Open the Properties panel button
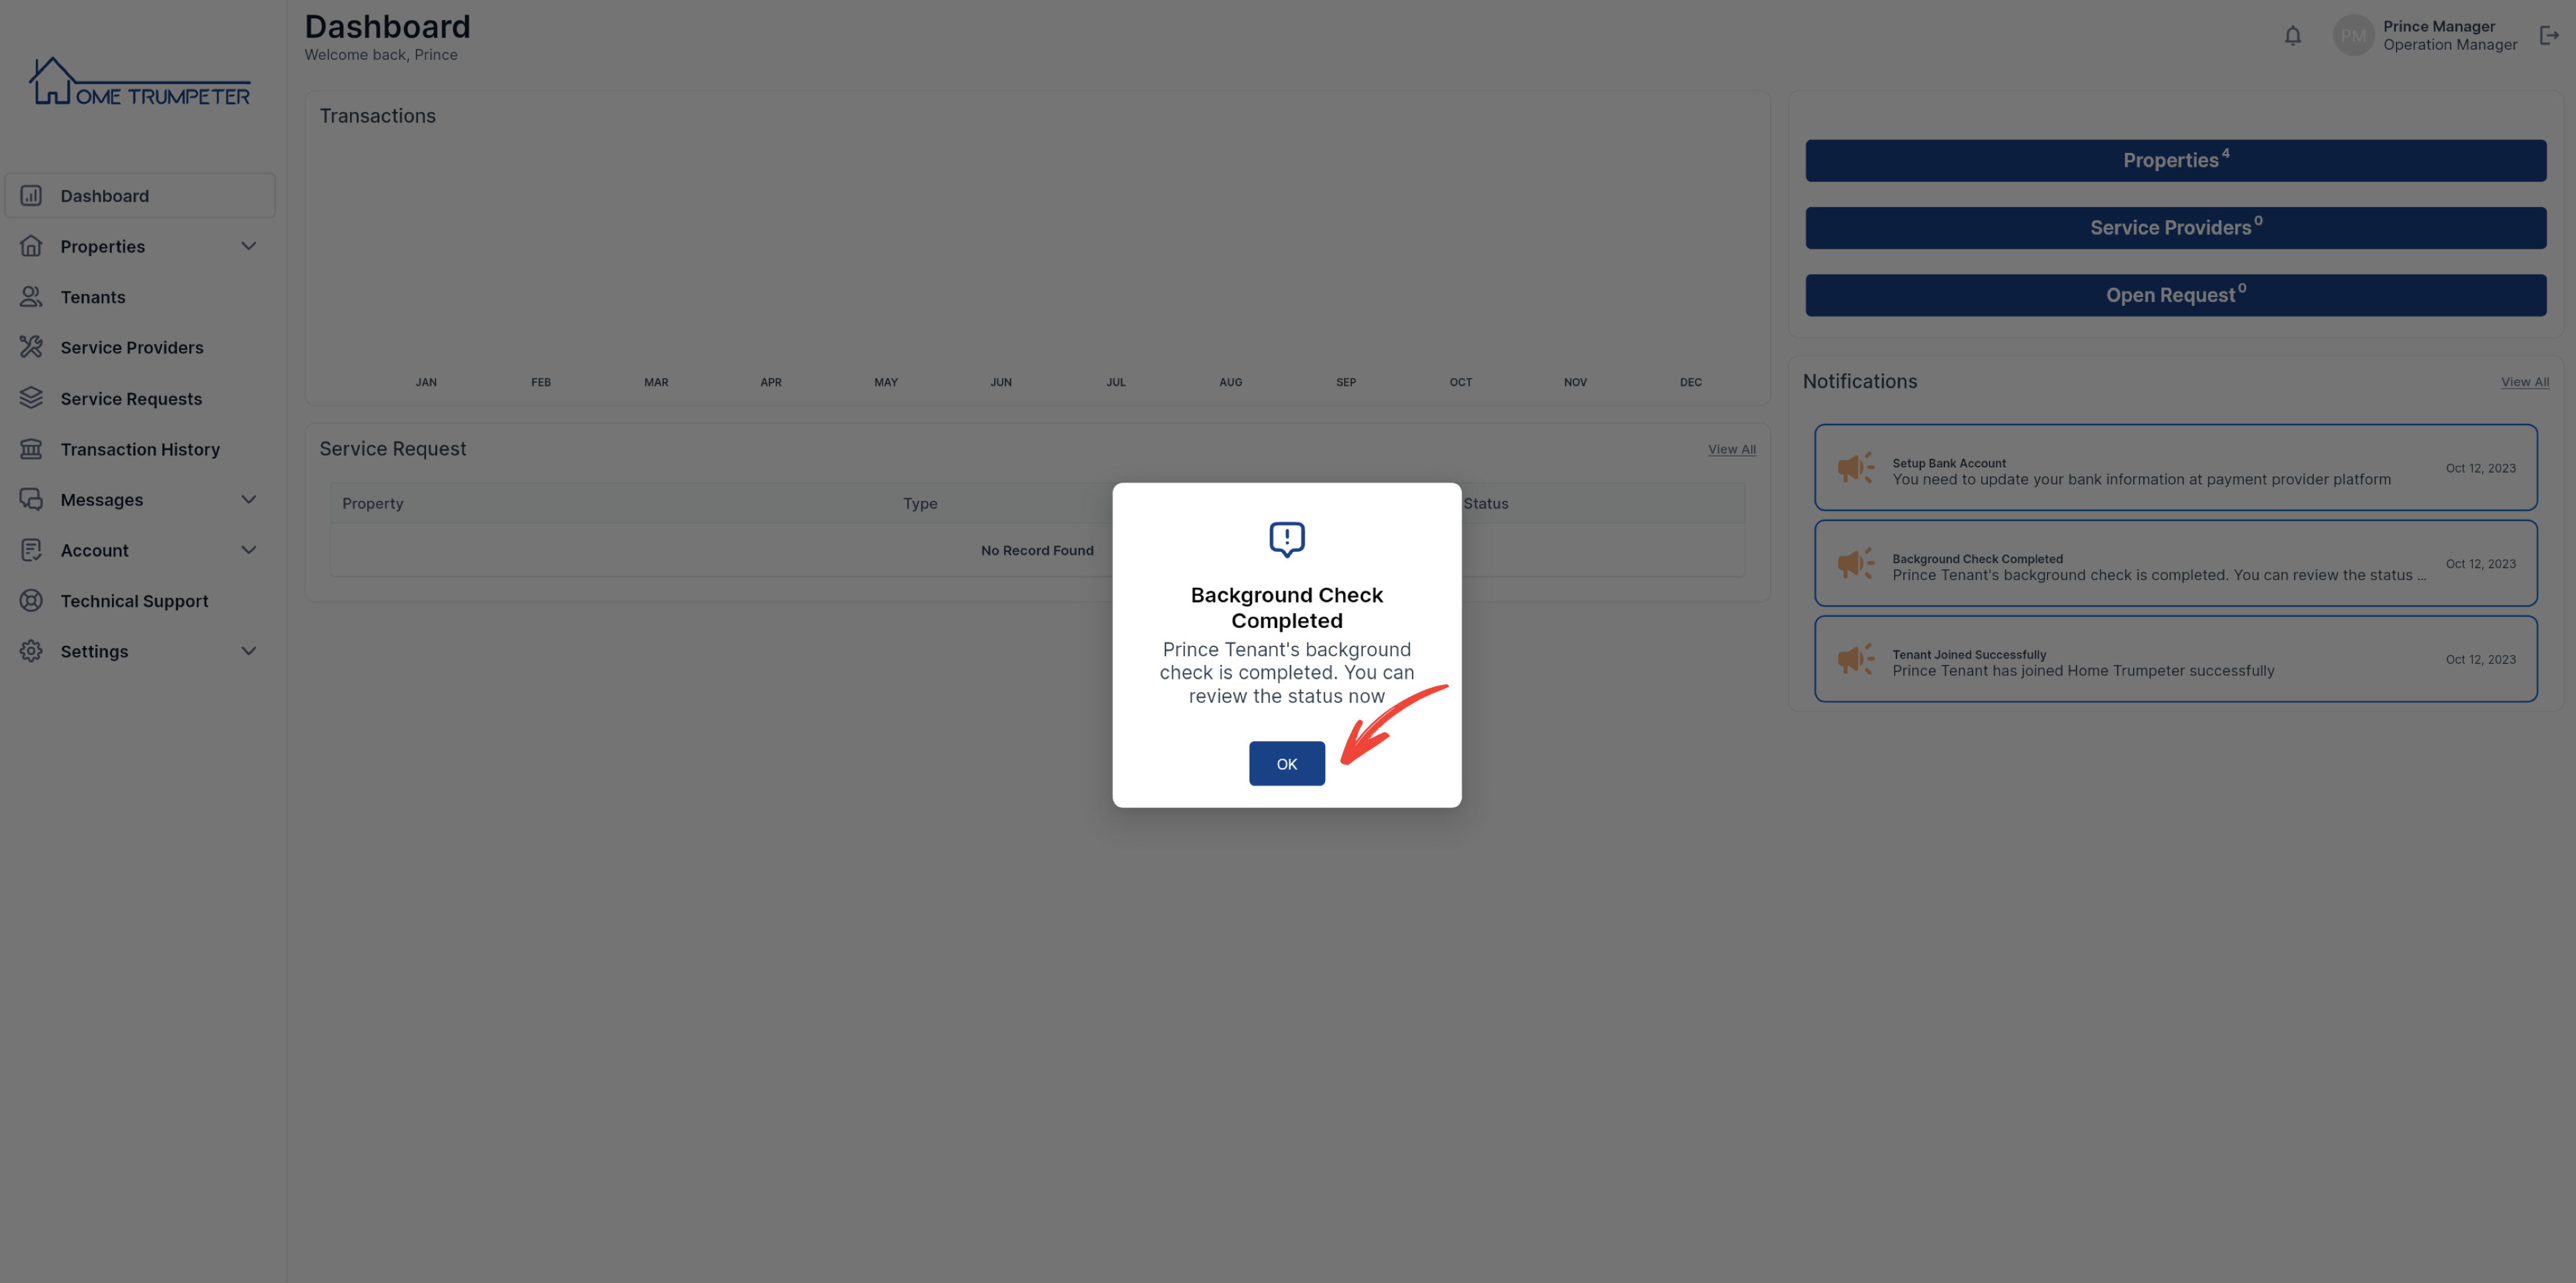The image size is (2576, 1283). [2175, 159]
